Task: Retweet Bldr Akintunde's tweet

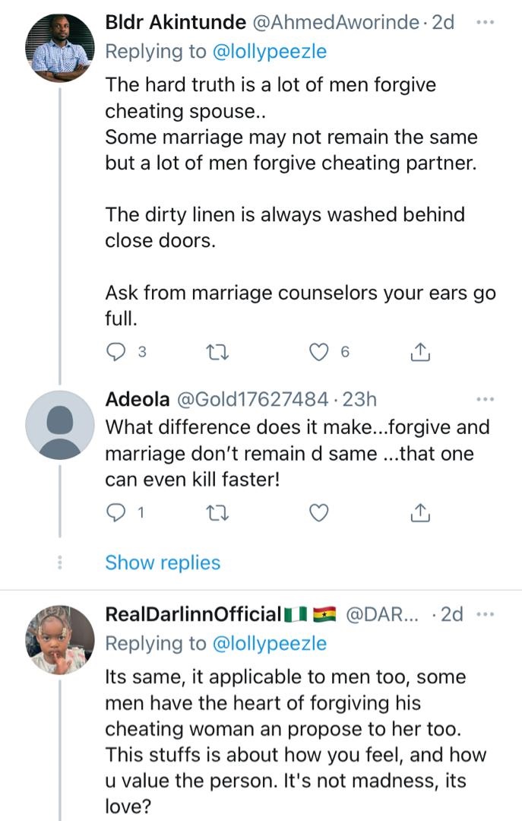Action: (218, 352)
